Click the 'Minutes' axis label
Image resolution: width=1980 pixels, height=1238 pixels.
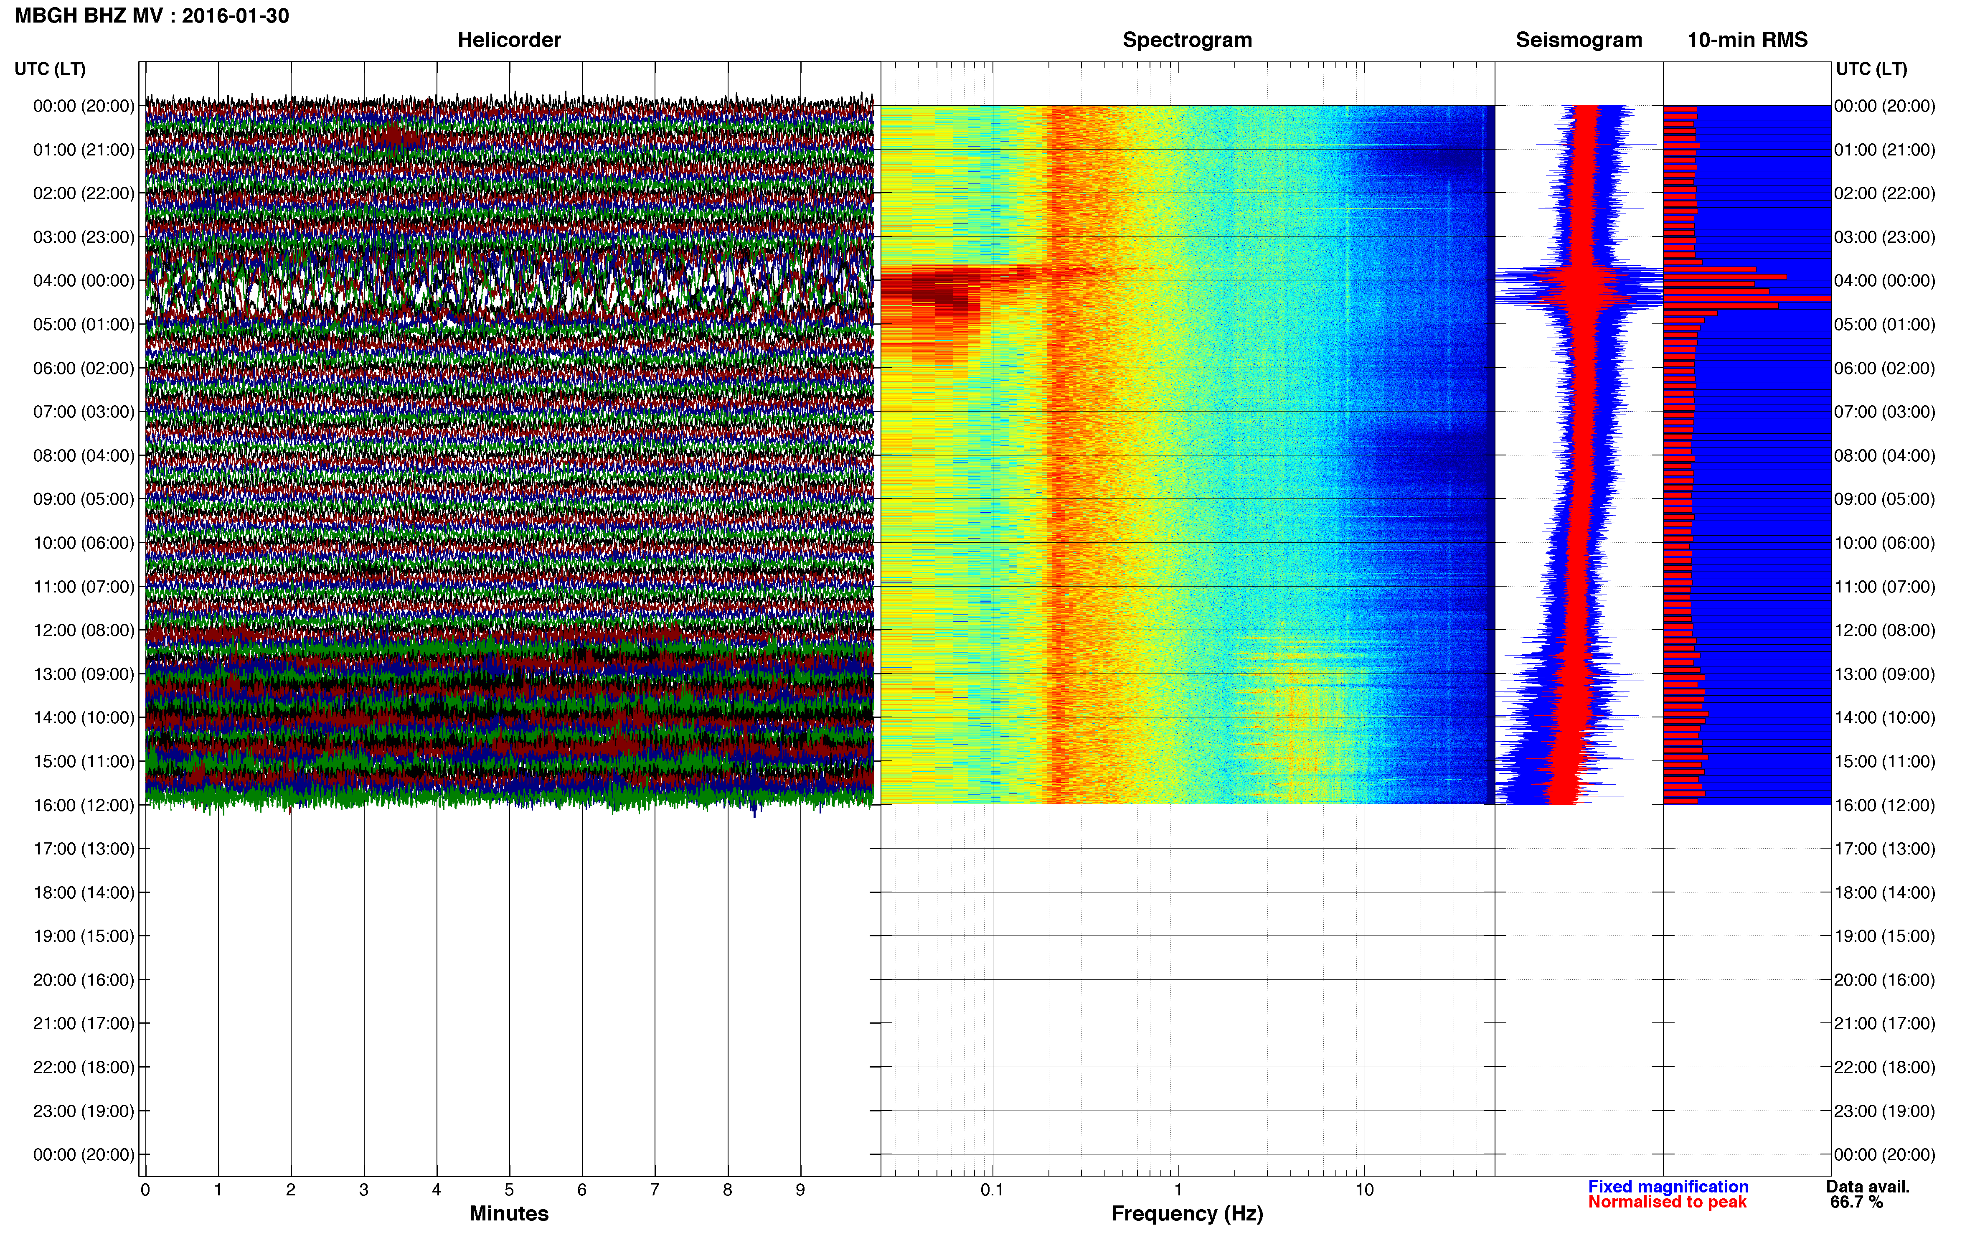tap(508, 1213)
